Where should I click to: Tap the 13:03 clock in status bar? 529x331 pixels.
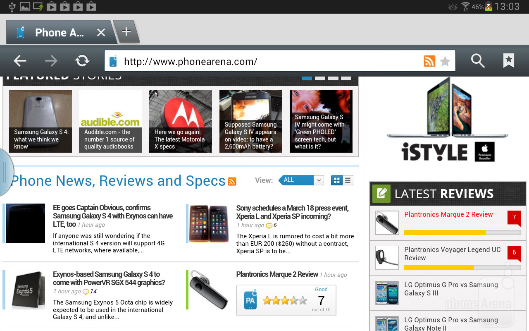coord(507,7)
